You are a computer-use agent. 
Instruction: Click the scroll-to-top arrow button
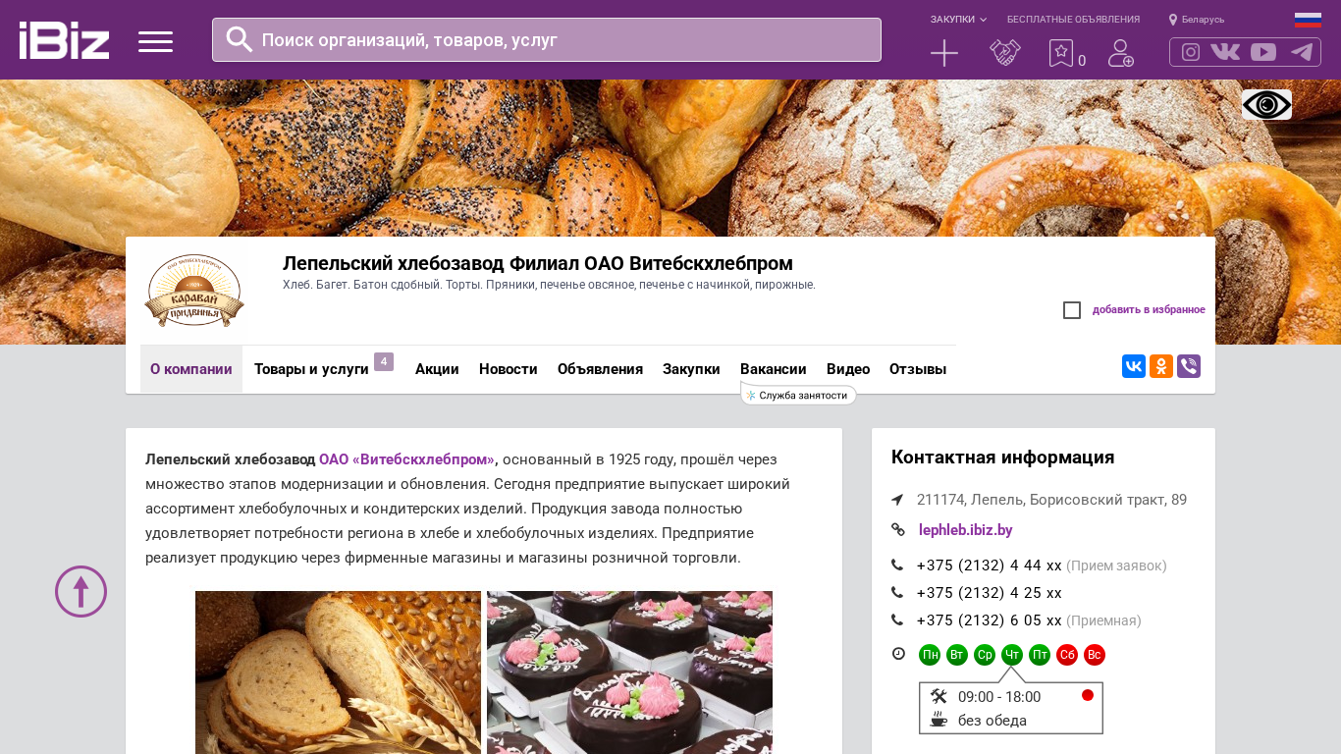tap(80, 591)
